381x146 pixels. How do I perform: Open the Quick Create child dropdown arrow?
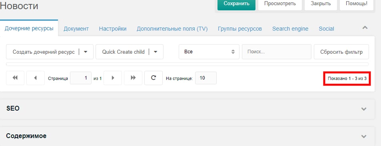pos(156,52)
